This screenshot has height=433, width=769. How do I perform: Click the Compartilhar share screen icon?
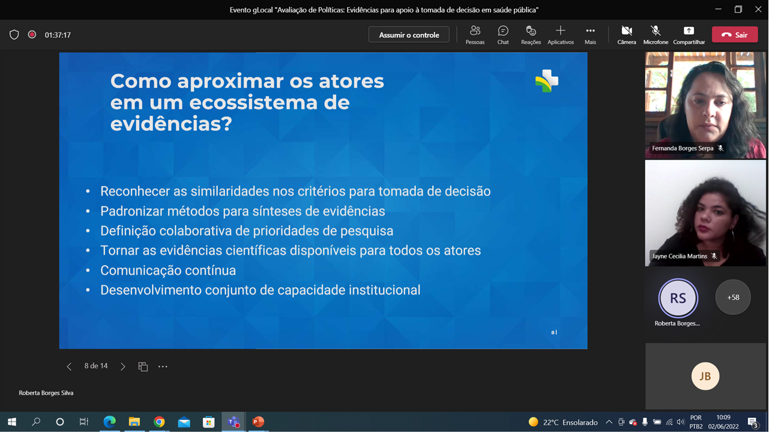pyautogui.click(x=689, y=35)
